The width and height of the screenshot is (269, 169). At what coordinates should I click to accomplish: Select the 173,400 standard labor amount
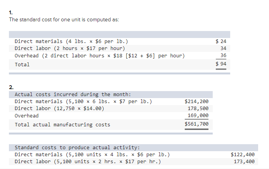click(244, 162)
